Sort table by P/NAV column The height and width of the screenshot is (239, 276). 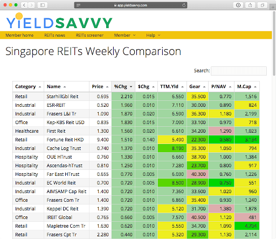pos(221,87)
